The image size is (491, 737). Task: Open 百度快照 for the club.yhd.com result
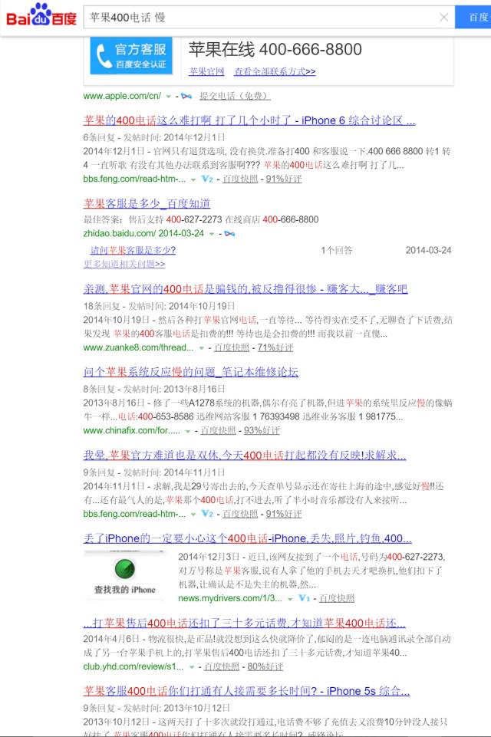point(222,666)
